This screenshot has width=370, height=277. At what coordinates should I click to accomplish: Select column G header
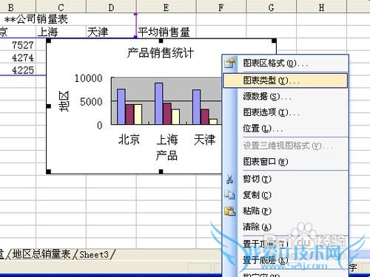point(271,7)
